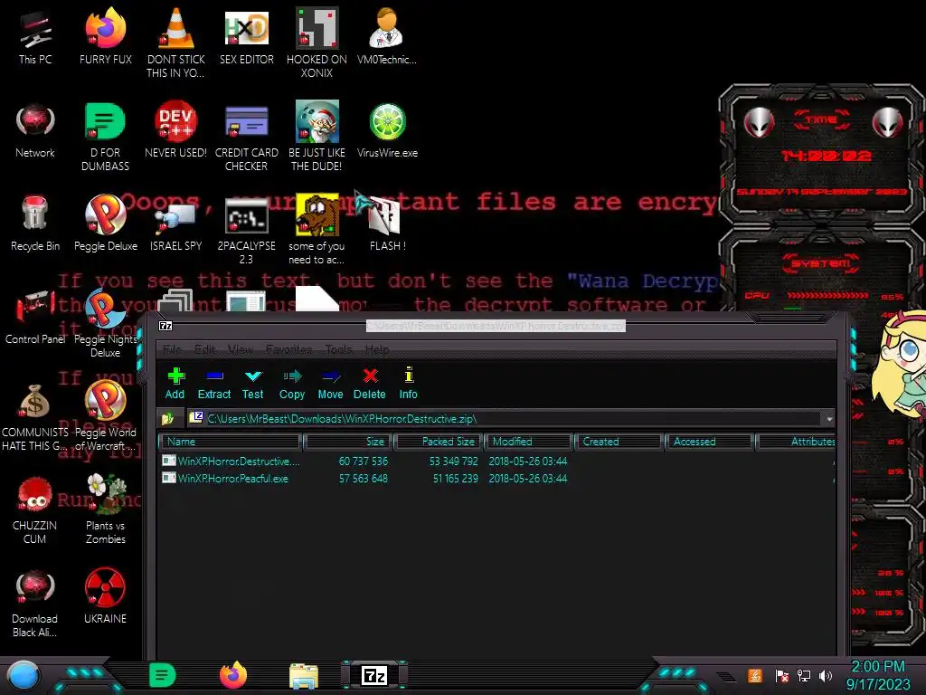
Task: Click the archive path input field
Action: (506, 418)
